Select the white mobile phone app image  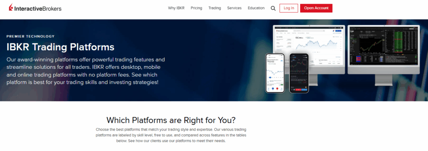tap(275, 73)
